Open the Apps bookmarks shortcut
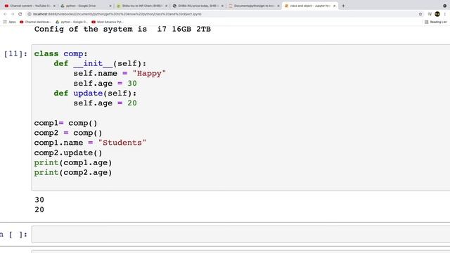Image resolution: width=450 pixels, height=253 pixels. pyautogui.click(x=9, y=22)
